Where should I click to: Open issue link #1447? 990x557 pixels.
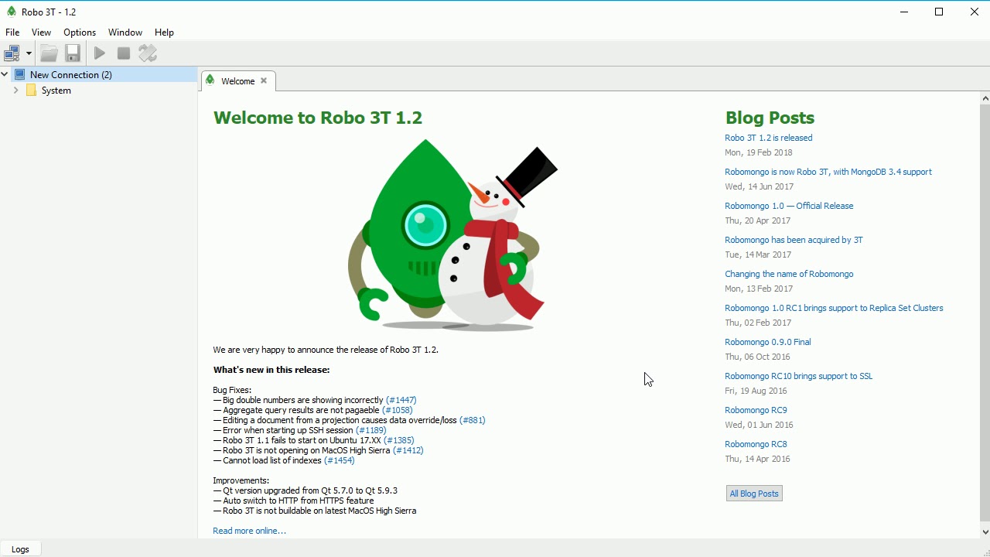click(x=401, y=400)
